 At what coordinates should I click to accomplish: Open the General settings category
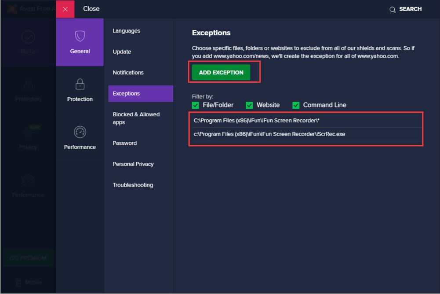[80, 42]
